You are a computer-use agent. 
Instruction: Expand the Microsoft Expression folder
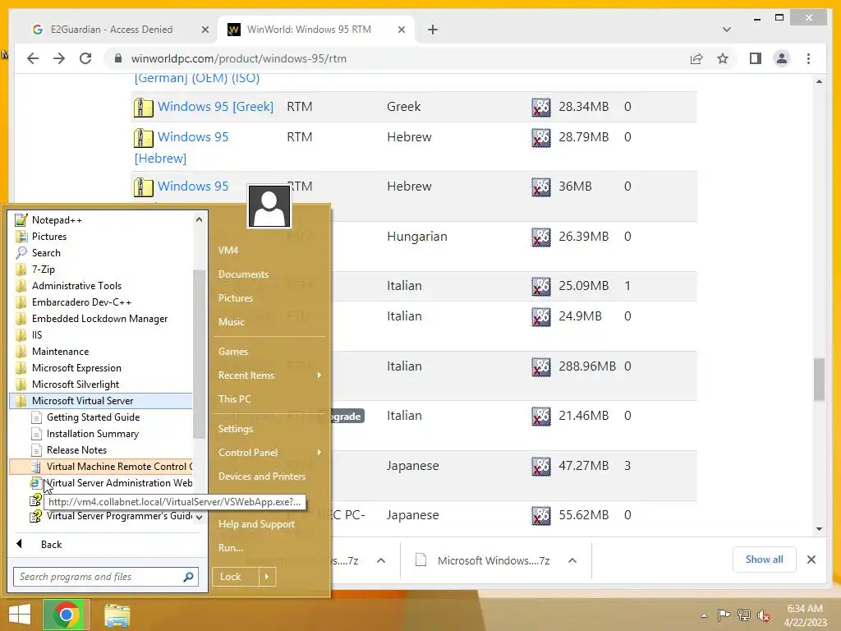(x=76, y=368)
